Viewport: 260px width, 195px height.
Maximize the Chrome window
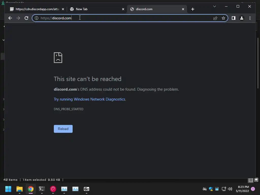click(238, 6)
